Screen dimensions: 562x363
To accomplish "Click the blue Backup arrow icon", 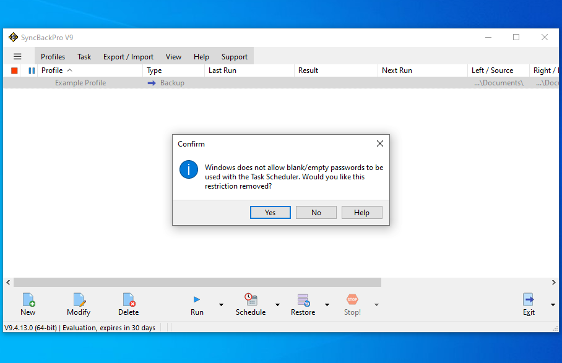I will (152, 83).
